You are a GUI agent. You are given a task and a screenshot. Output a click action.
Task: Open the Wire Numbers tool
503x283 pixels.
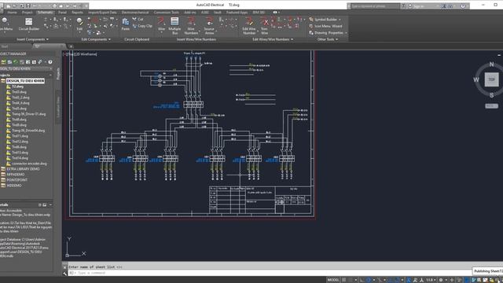pyautogui.click(x=191, y=26)
